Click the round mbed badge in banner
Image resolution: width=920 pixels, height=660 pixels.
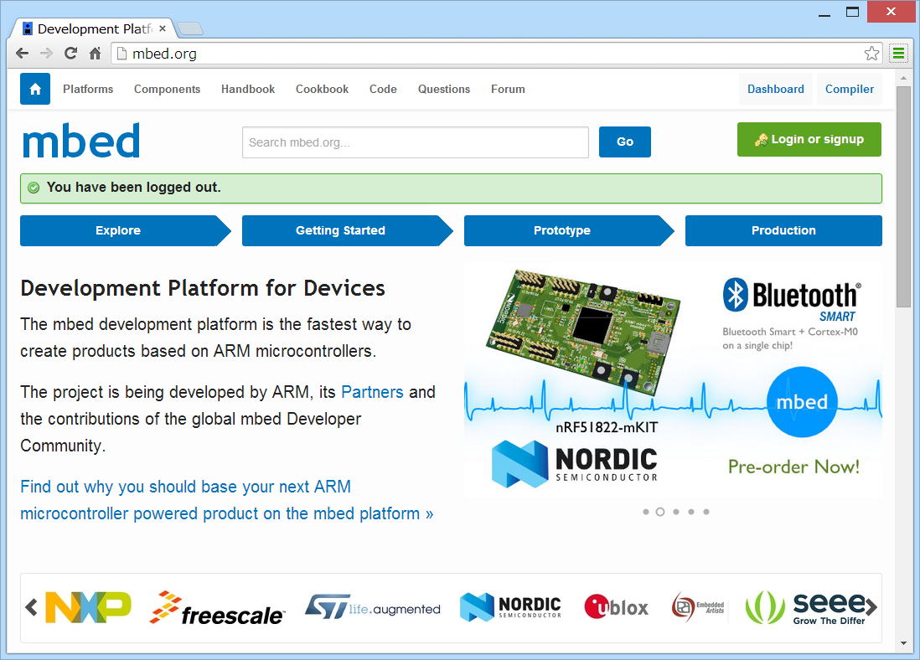click(802, 402)
